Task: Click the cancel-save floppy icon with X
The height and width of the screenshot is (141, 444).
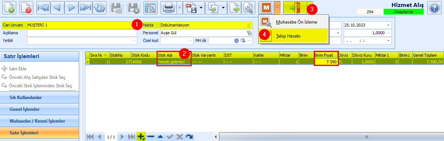Action: 134,8
